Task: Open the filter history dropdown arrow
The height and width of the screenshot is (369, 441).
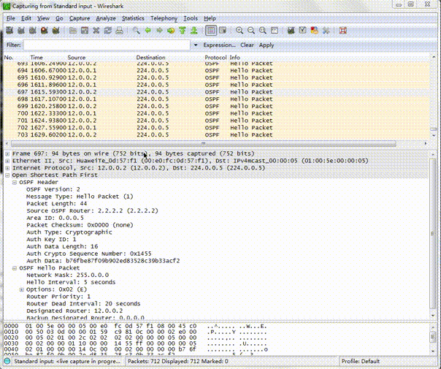Action: coord(196,45)
